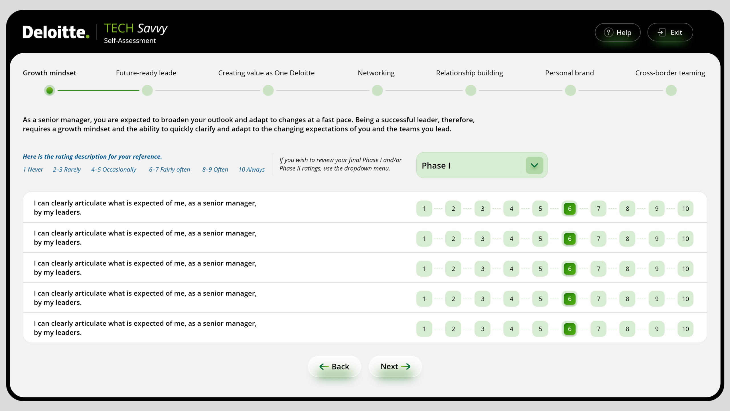Select rating 10 in the first statement row
The image size is (730, 411).
[x=685, y=209]
